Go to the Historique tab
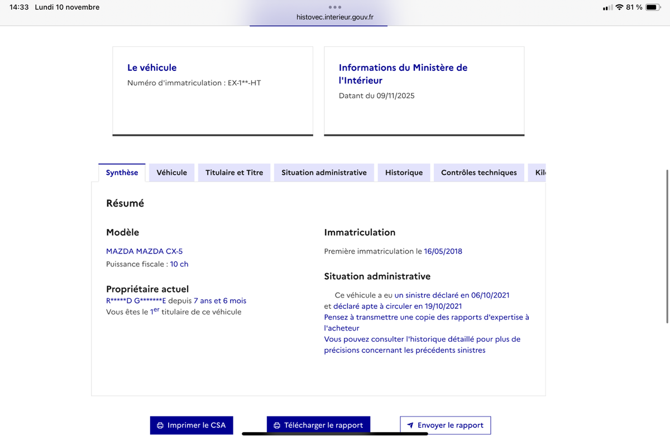This screenshot has height=440, width=670. point(404,173)
